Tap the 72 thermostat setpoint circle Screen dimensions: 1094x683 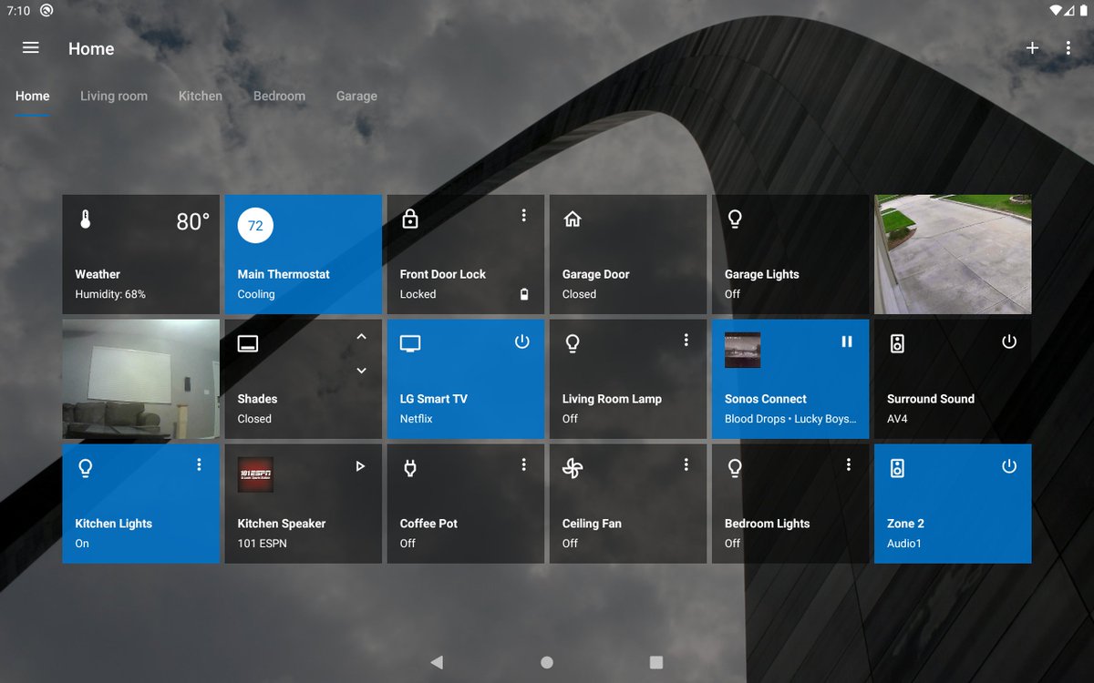click(255, 226)
